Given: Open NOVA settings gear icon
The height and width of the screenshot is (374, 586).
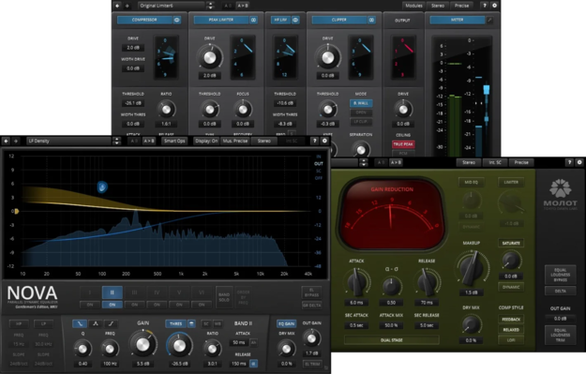Looking at the screenshot, I should pos(324,141).
